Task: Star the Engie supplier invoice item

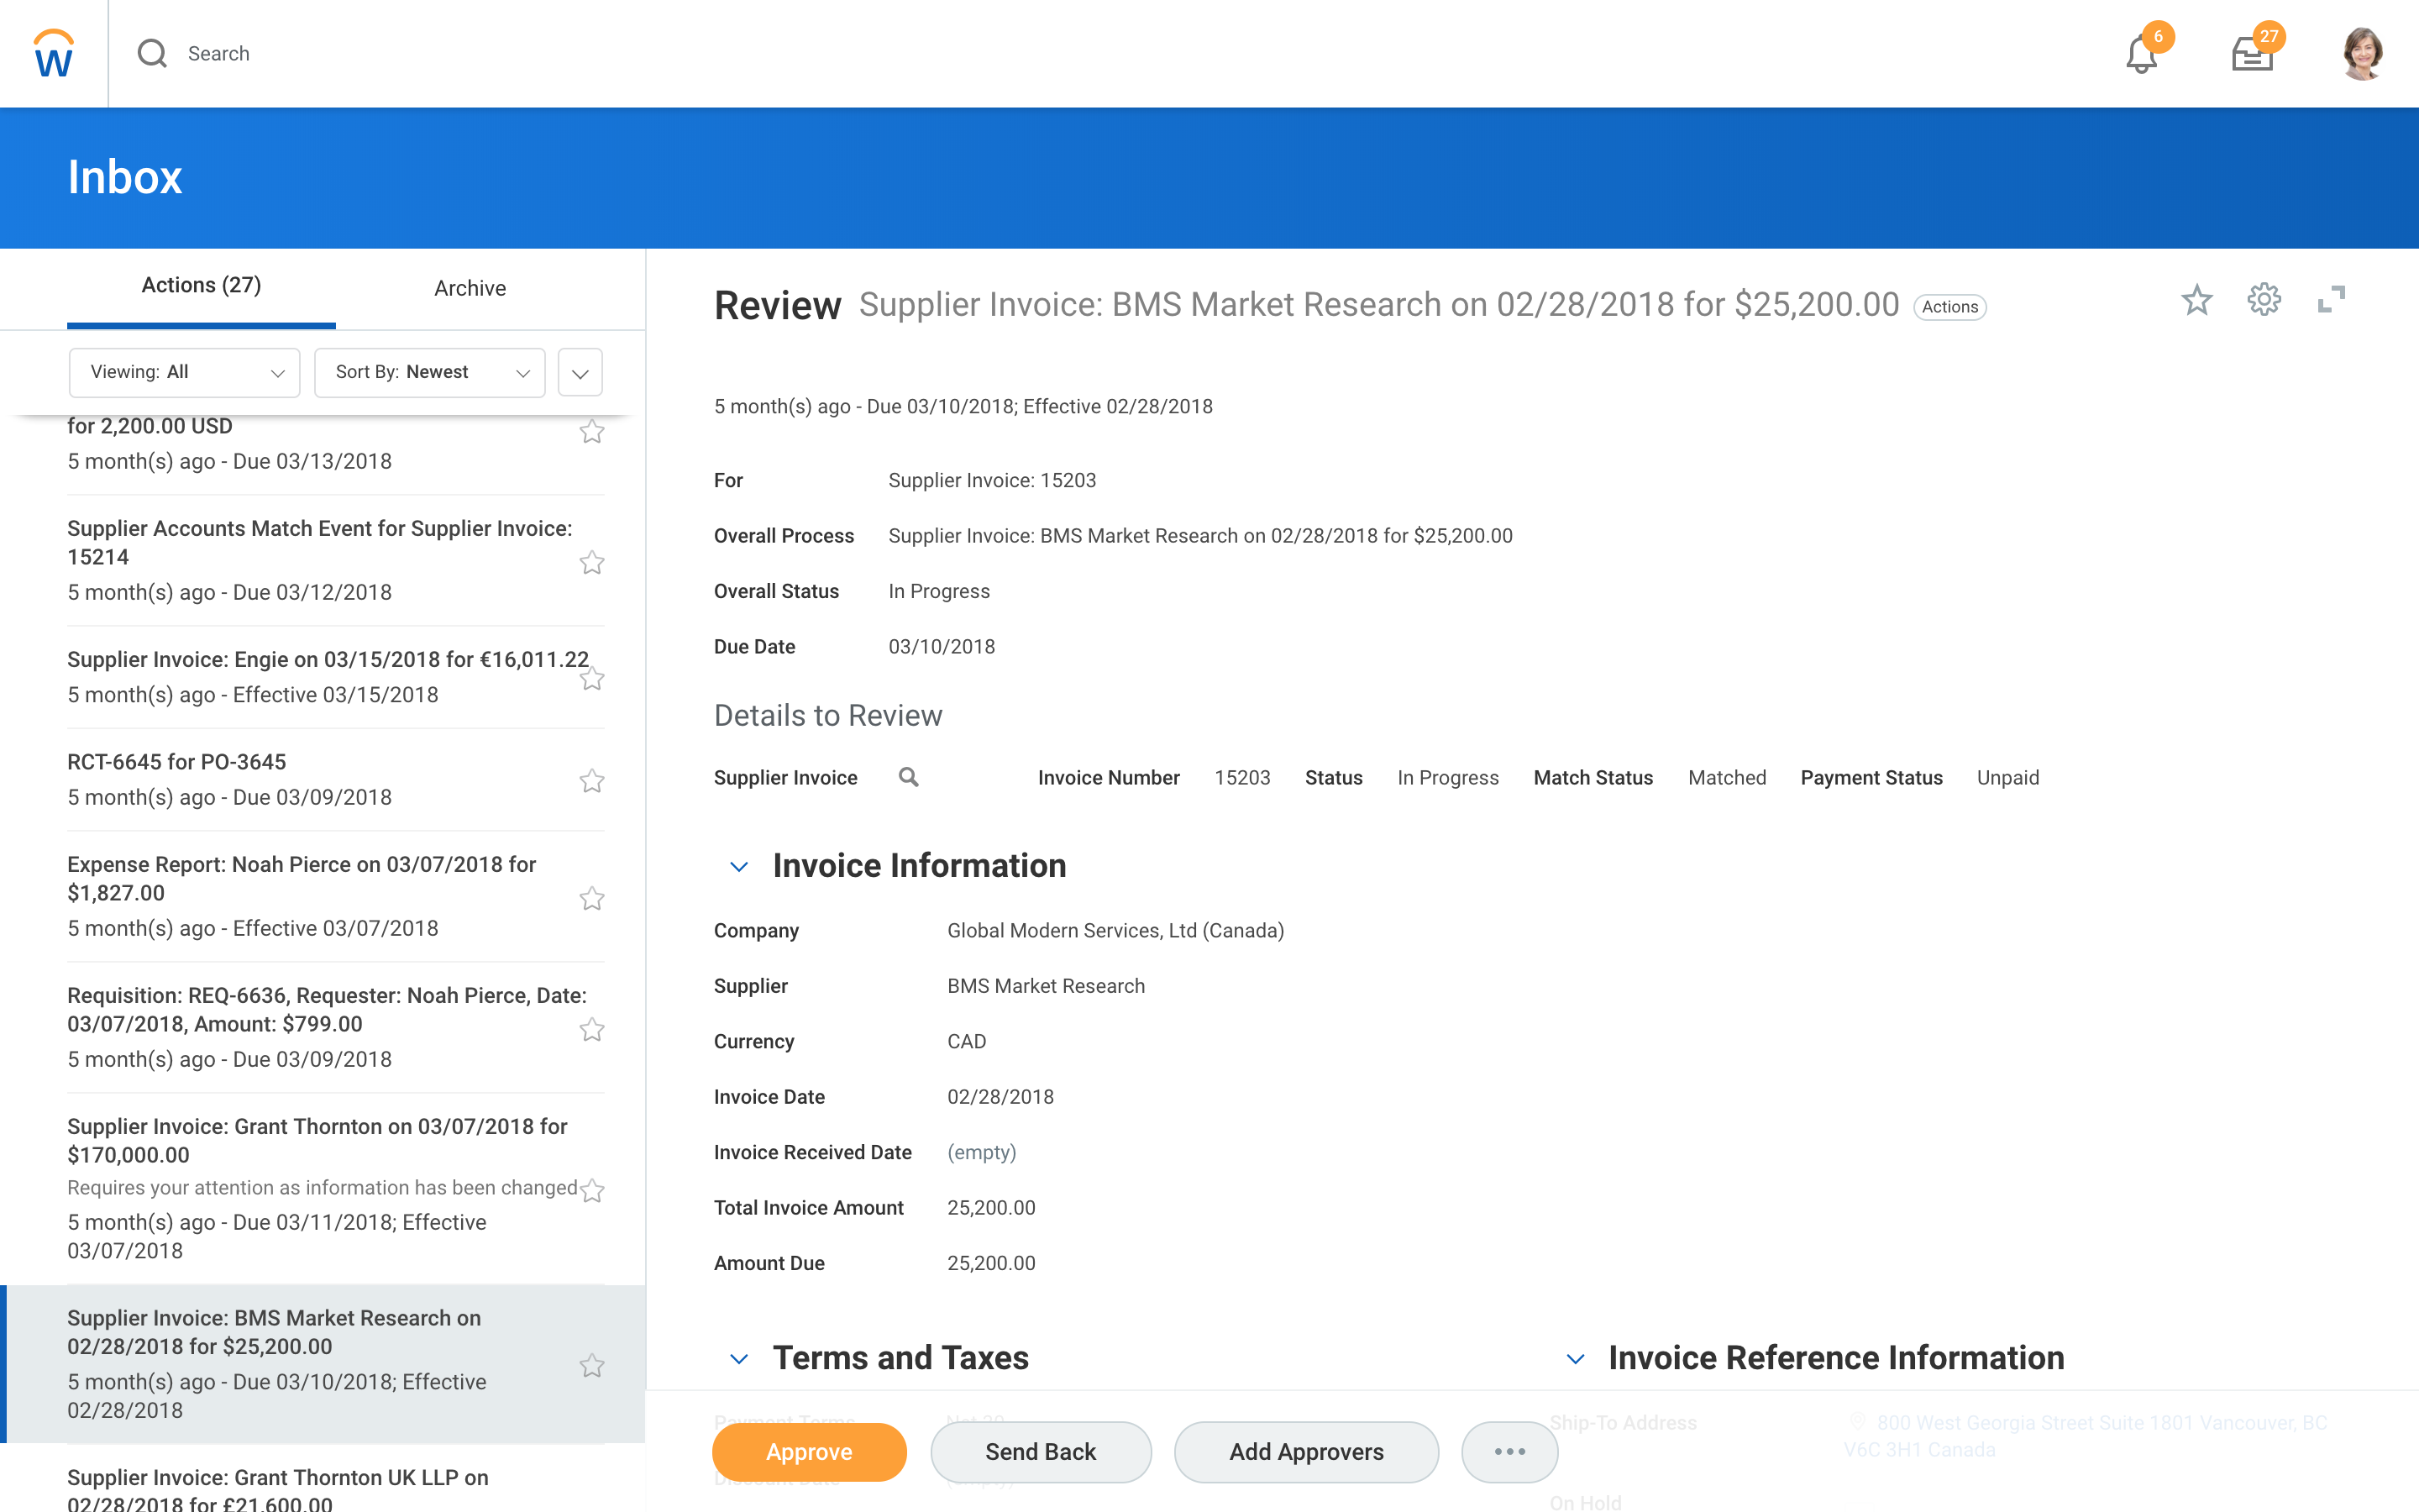Action: [592, 679]
